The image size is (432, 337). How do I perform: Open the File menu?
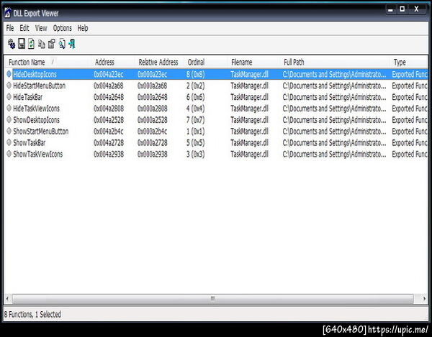coord(10,28)
